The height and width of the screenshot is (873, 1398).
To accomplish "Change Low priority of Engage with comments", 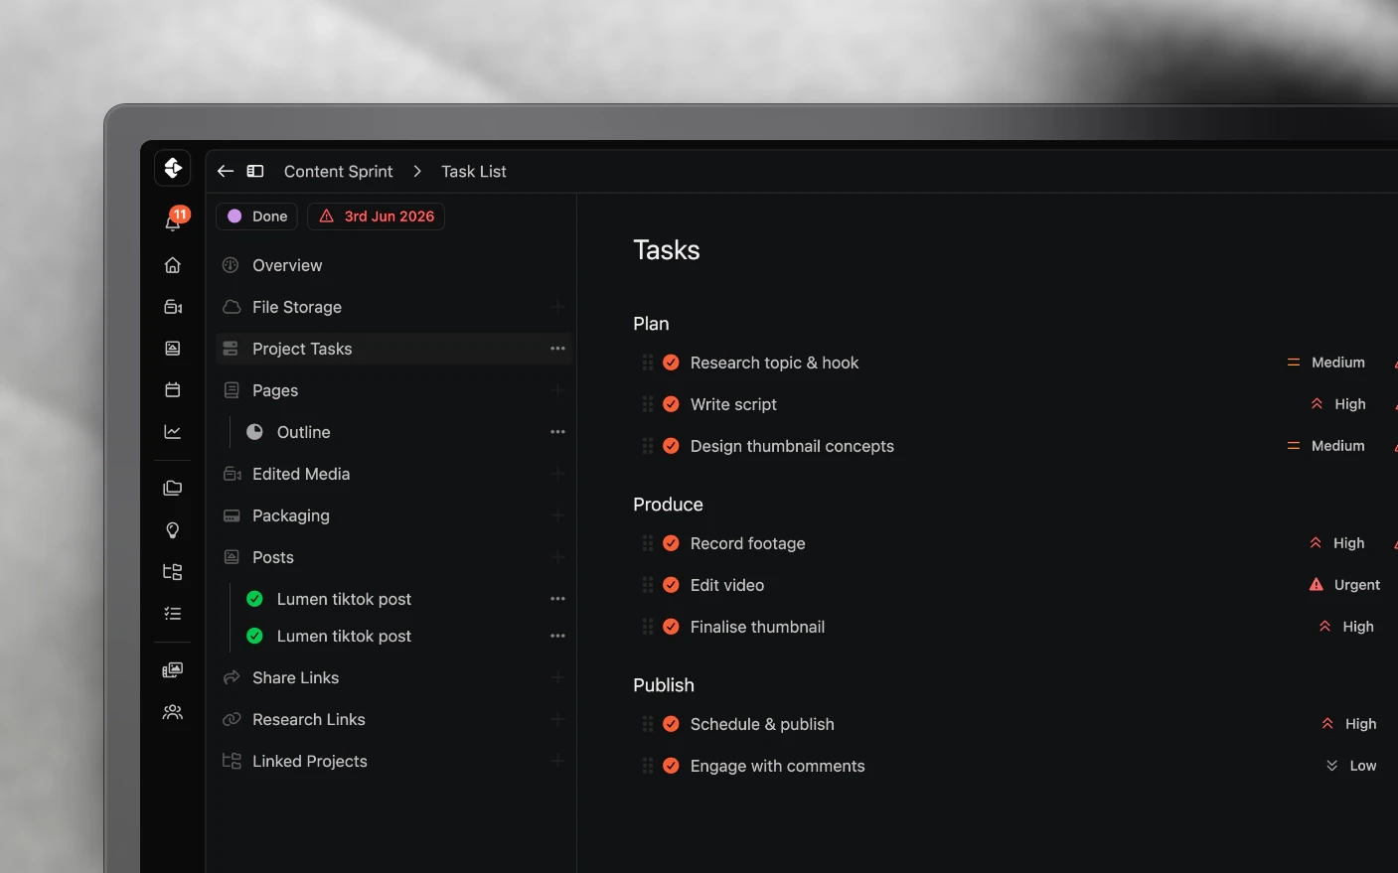I will (1351, 766).
